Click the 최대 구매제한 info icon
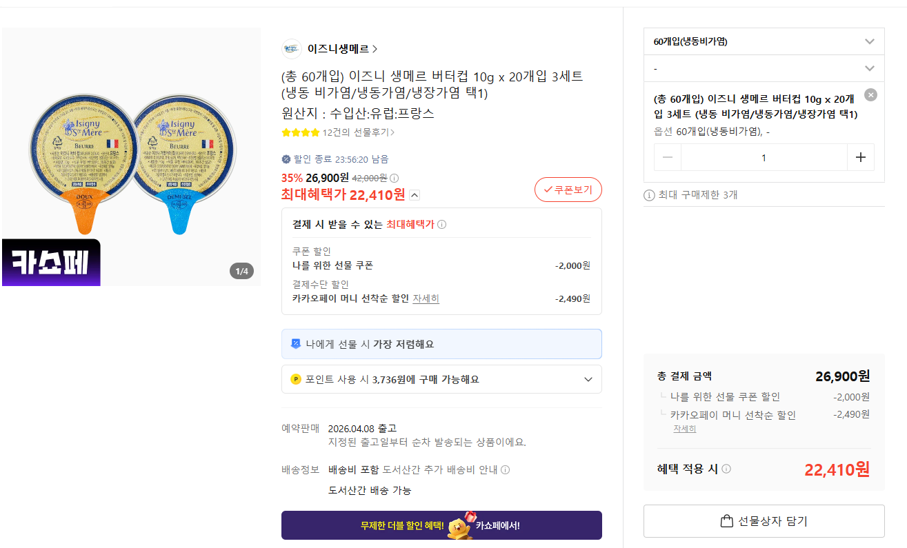Image resolution: width=907 pixels, height=548 pixels. tap(649, 195)
